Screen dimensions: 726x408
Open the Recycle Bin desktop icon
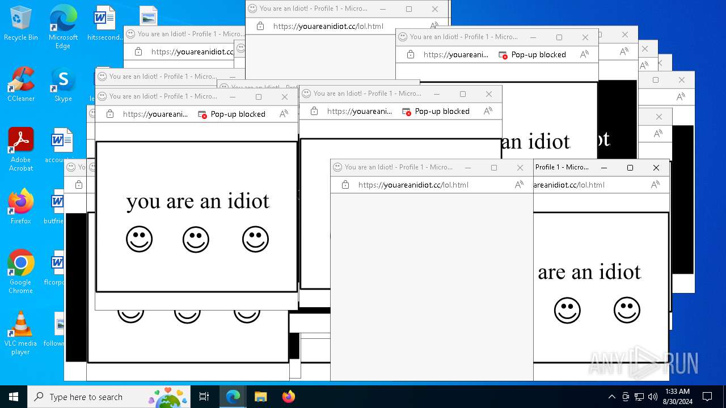[x=20, y=23]
